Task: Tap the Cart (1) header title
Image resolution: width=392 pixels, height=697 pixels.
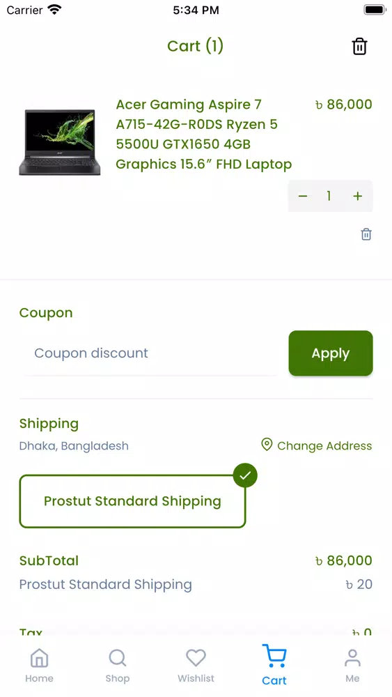Action: (195, 46)
